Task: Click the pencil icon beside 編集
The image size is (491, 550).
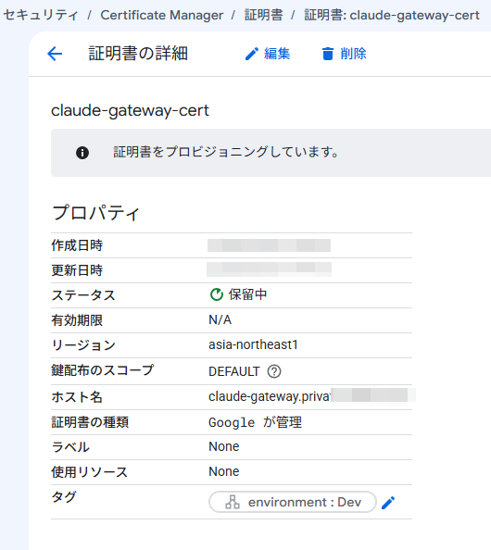Action: [252, 54]
